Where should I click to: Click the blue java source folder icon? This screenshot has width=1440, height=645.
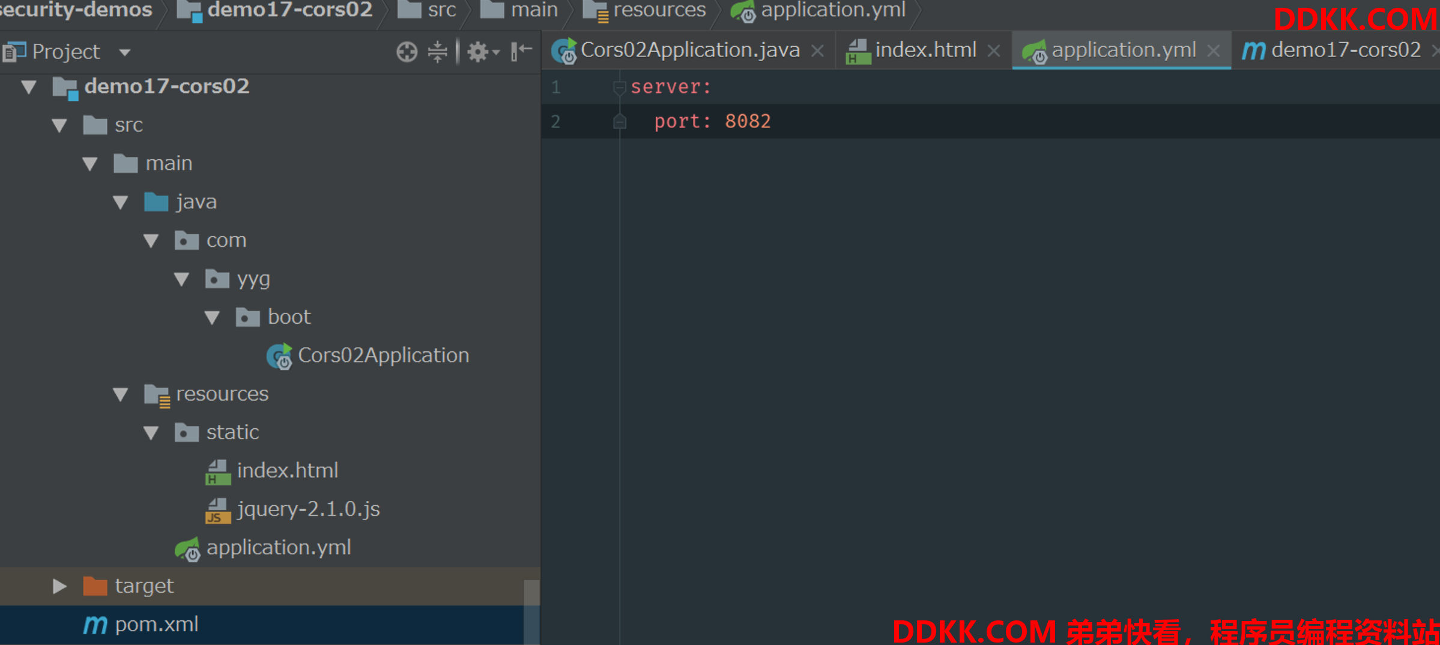click(156, 202)
